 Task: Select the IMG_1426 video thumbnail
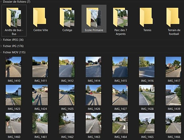click(93, 95)
